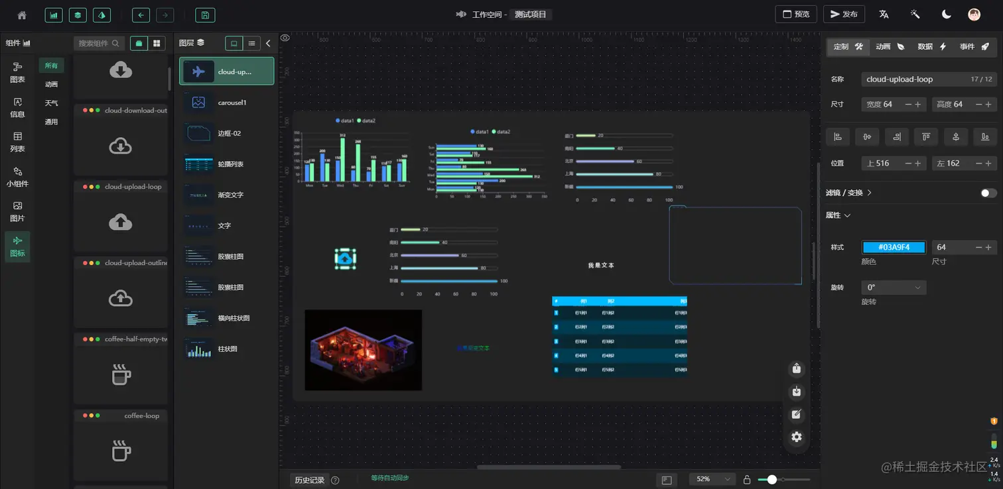Switch to the 动画 tab in properties
This screenshot has width=1003, height=489.
(x=890, y=46)
